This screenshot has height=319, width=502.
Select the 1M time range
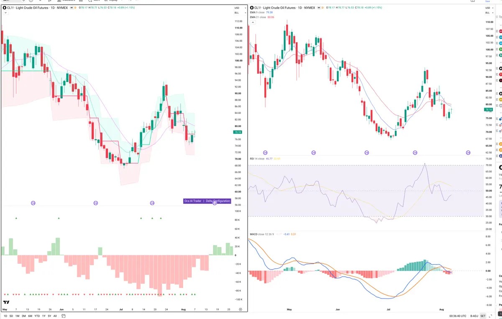[x=17, y=316]
